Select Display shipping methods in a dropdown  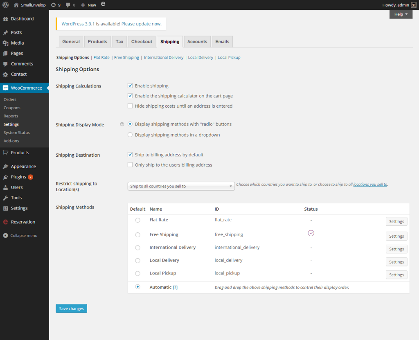[x=130, y=135]
